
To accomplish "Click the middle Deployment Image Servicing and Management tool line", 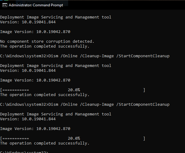I will 56,66.
